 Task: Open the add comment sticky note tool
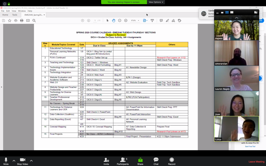point(161,20)
